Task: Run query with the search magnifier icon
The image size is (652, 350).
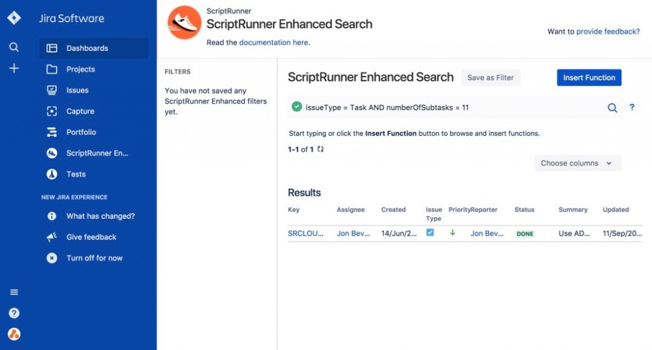Action: pos(612,108)
